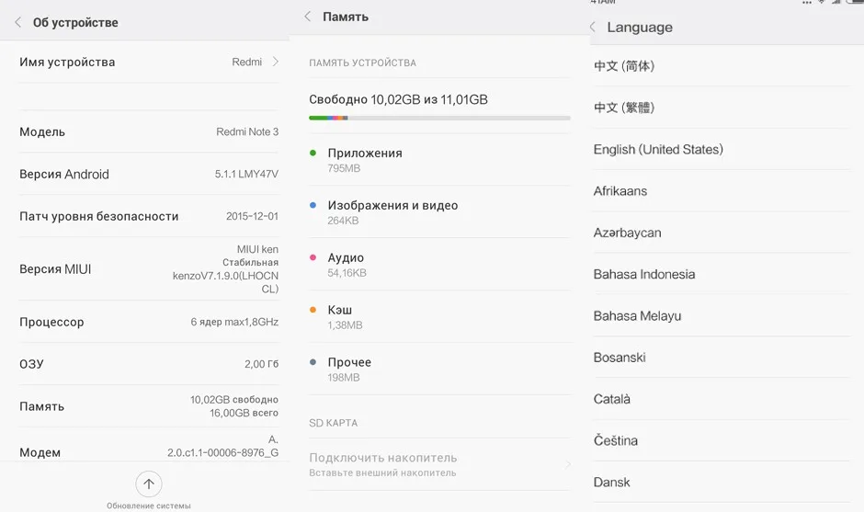This screenshot has height=512, width=864.
Task: Open Изображения и видео storage details
Action: 439,212
